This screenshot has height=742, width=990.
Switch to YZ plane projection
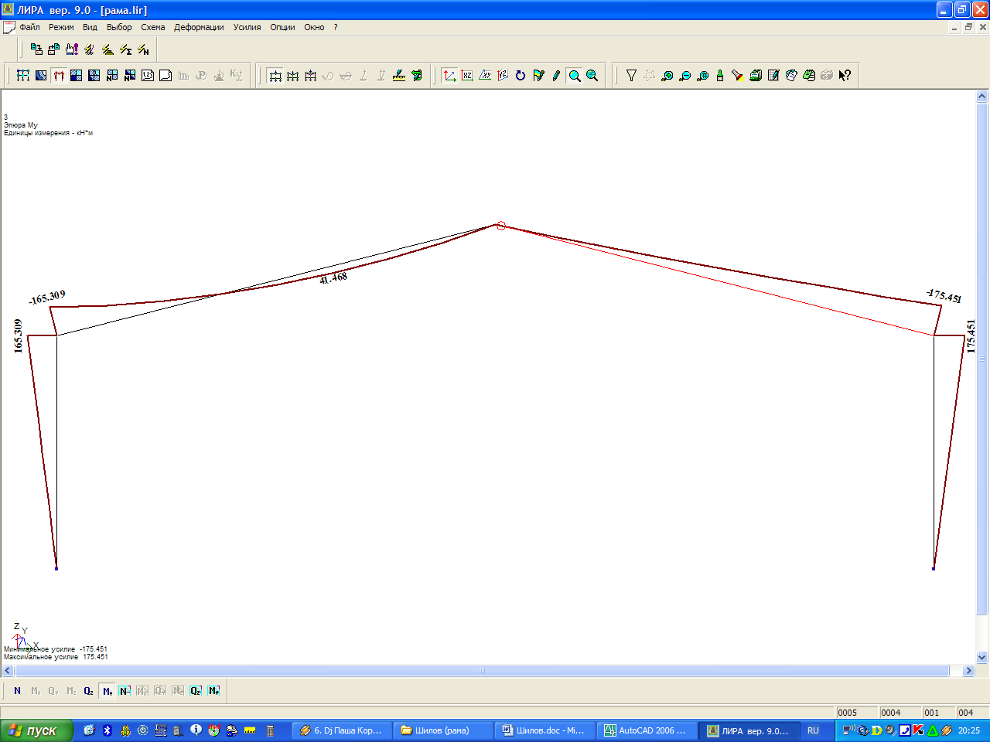(x=503, y=75)
